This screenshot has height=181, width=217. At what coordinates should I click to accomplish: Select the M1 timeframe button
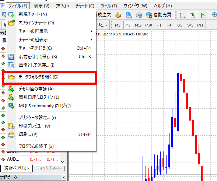tap(118, 25)
